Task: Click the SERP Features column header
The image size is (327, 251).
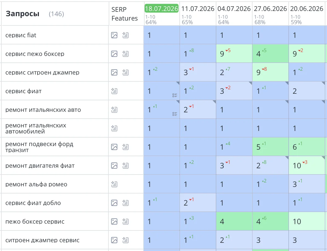Action: tap(125, 14)
